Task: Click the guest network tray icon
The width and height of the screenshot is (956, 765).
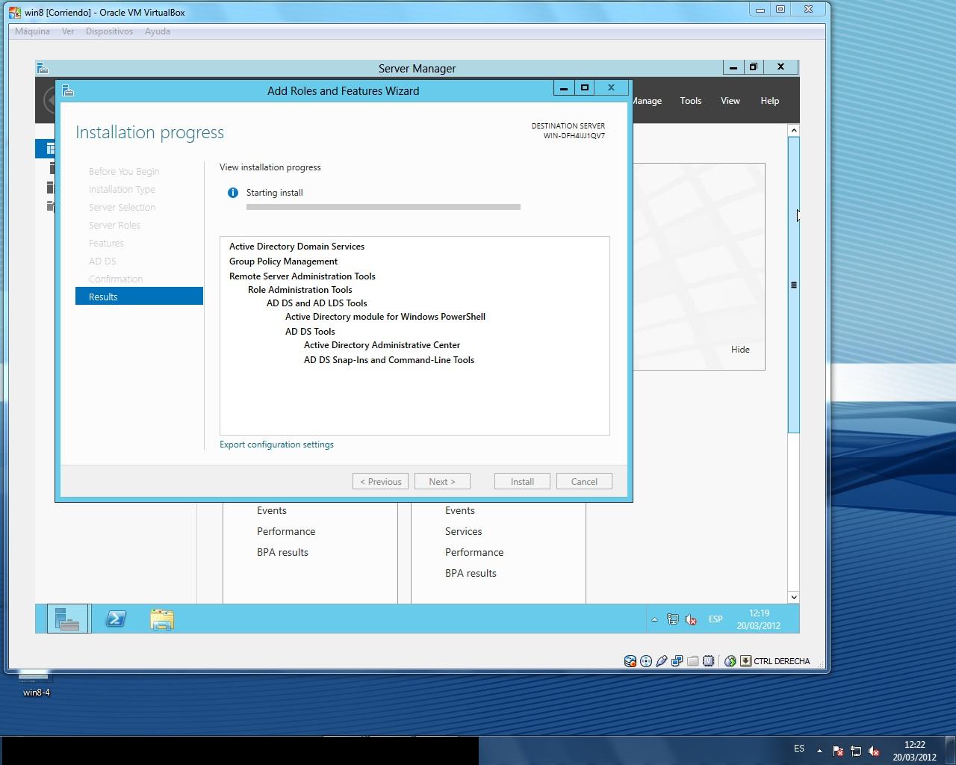Action: tap(673, 619)
